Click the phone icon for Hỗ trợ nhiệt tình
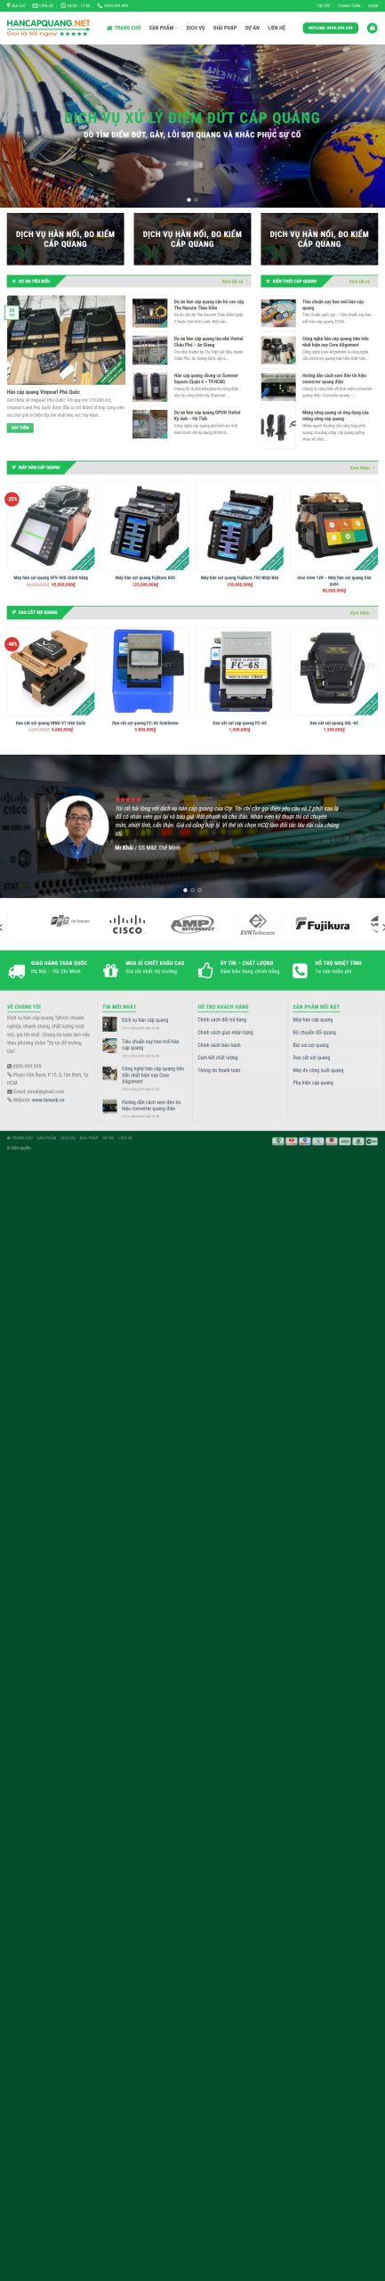 300,970
